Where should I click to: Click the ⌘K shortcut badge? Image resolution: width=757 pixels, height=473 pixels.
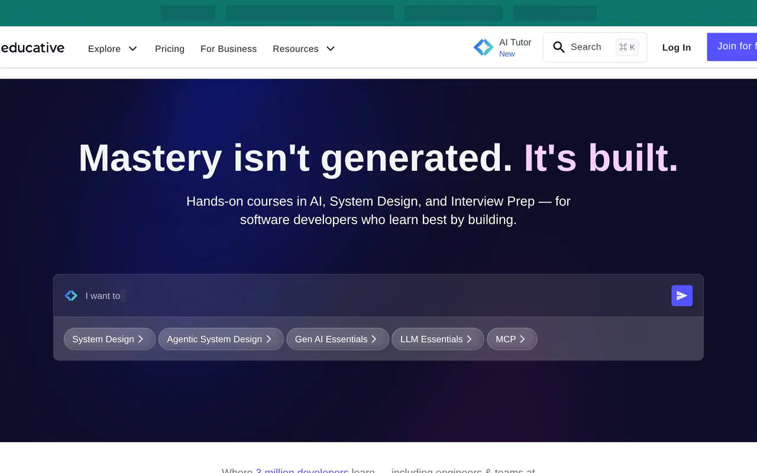coord(627,47)
